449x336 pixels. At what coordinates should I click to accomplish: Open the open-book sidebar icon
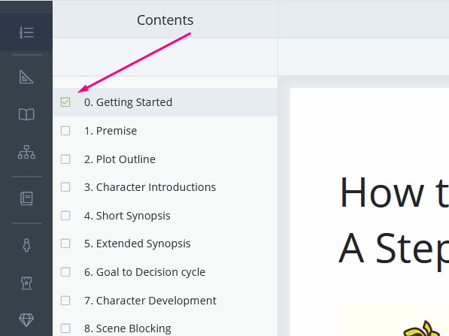[26, 114]
